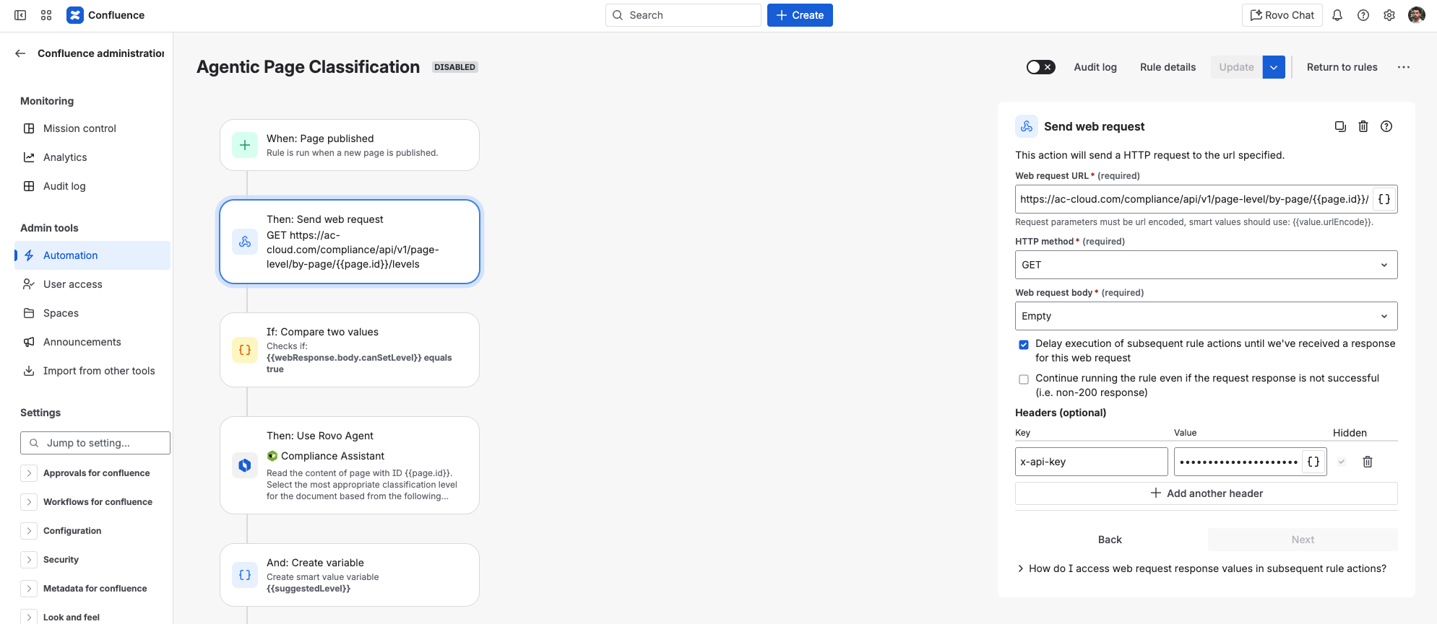Check Continue running rule if request unsuccessful
Screen dimensions: 1437x624
tap(1024, 379)
